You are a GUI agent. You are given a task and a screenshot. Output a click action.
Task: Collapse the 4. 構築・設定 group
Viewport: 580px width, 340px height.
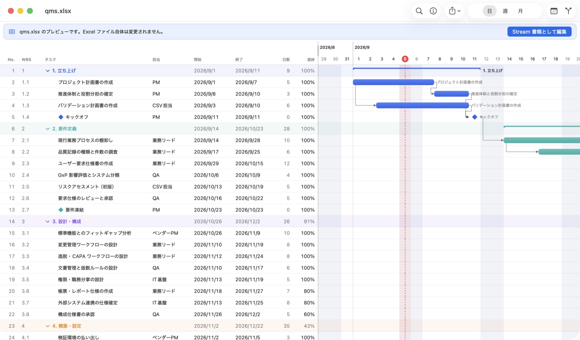(x=47, y=326)
